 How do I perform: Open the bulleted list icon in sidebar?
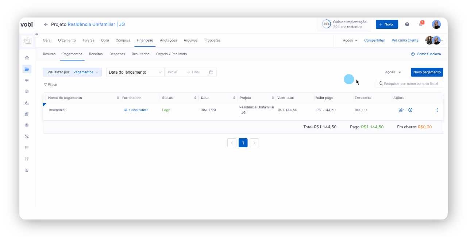[x=27, y=148]
